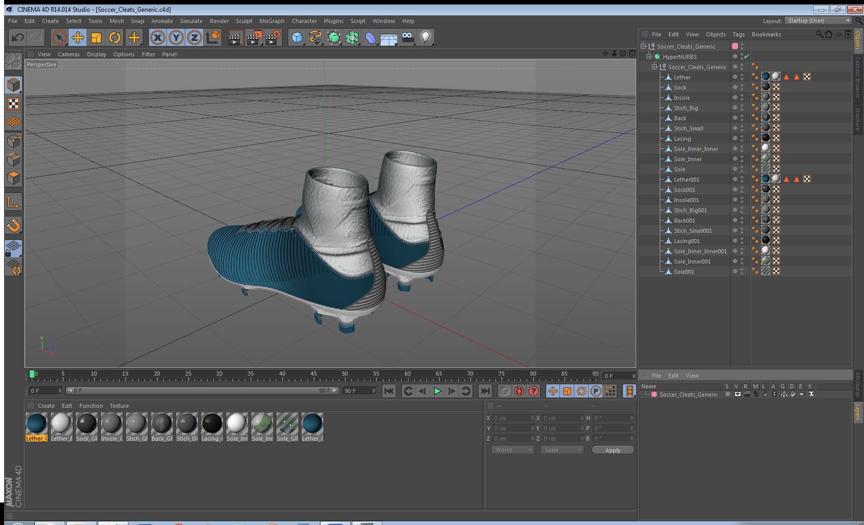The height and width of the screenshot is (525, 864).
Task: Enable Polygons mode in left toolbar
Action: pyautogui.click(x=14, y=178)
